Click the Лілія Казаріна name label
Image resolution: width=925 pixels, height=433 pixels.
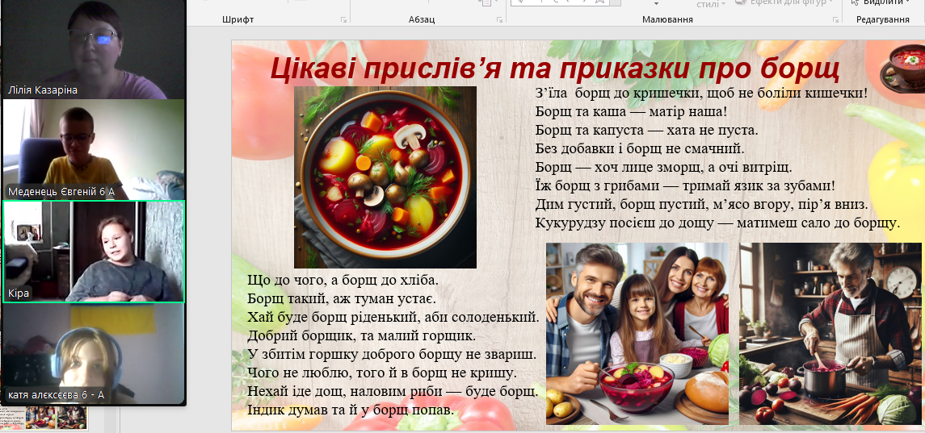(43, 90)
